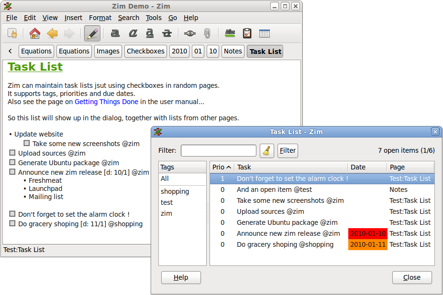The height and width of the screenshot is (295, 443).
Task: Tick 'Do gracery shoping' checkbox
Action: [12, 223]
